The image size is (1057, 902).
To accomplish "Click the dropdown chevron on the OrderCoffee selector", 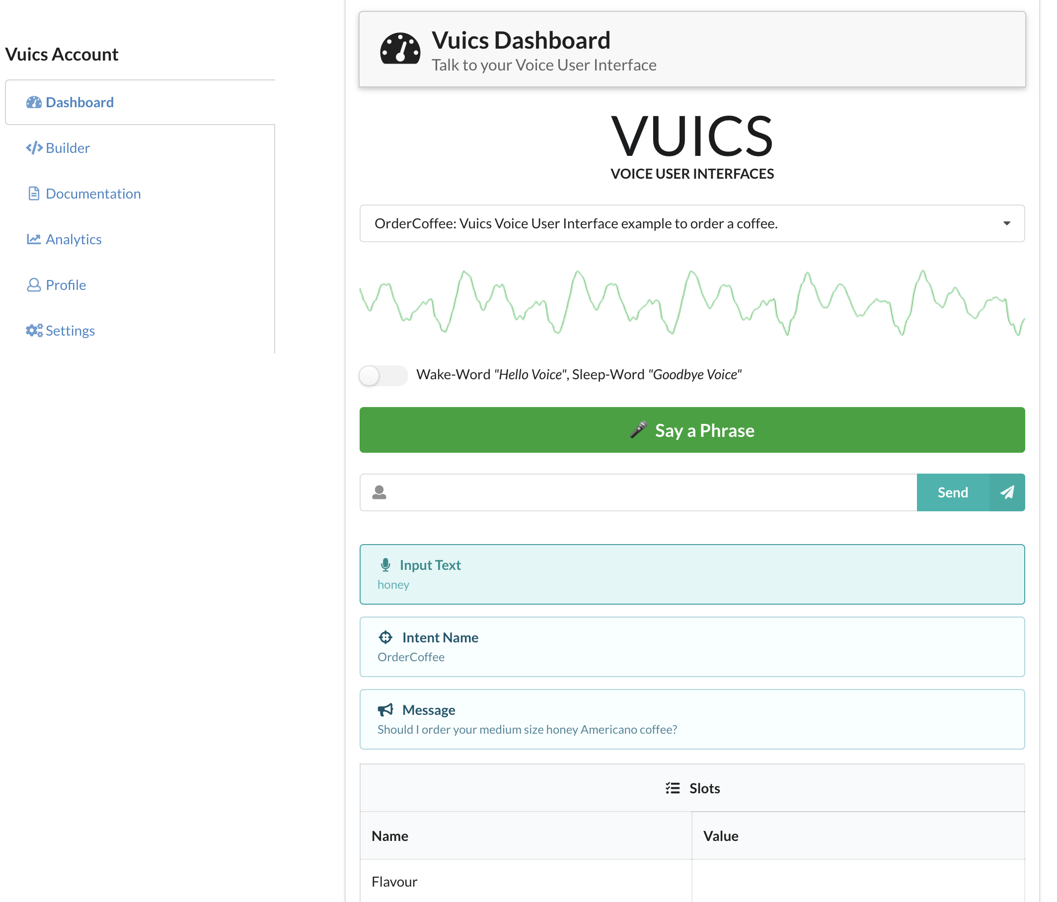I will [x=1007, y=223].
